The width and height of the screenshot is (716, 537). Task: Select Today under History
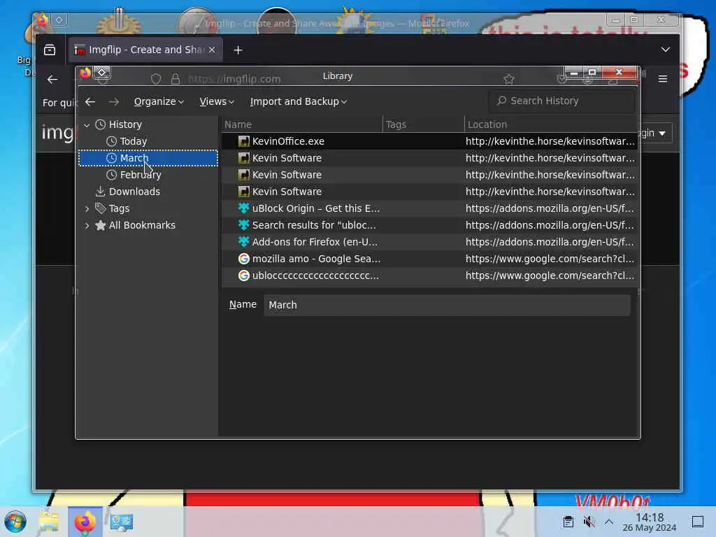[133, 141]
